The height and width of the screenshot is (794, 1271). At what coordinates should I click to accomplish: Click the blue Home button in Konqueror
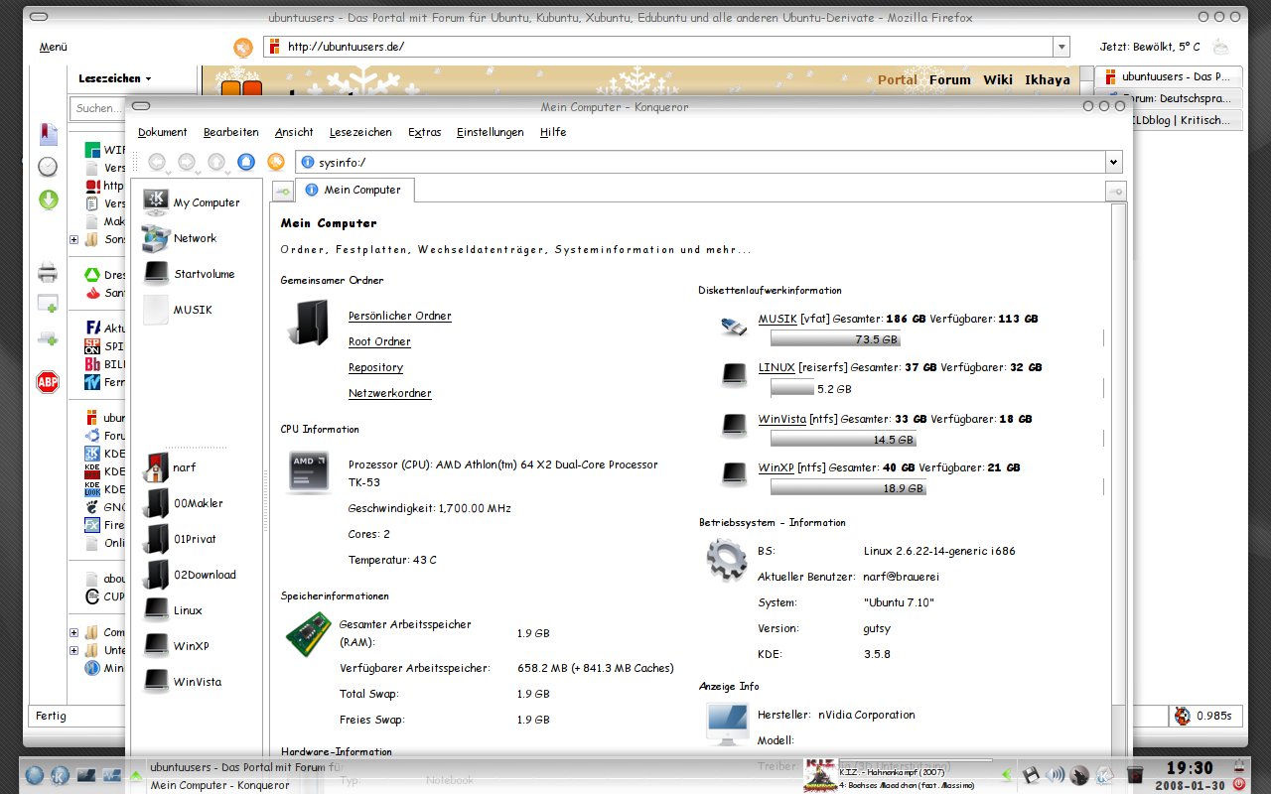pos(246,162)
